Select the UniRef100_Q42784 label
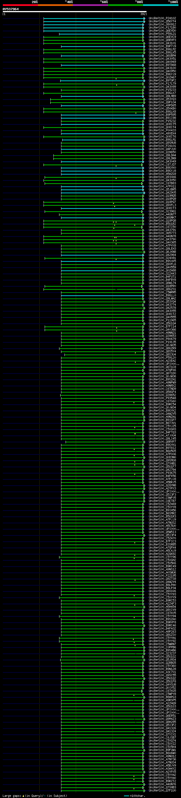The image size is (181, 798). (162, 470)
